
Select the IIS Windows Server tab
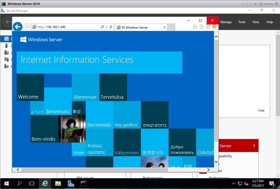[141, 28]
